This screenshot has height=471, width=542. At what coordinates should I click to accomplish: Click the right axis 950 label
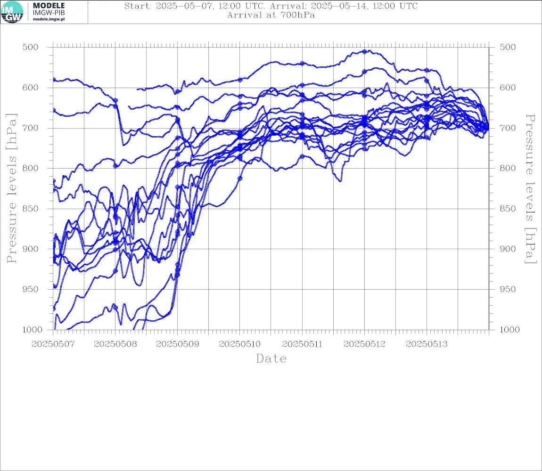click(x=508, y=289)
